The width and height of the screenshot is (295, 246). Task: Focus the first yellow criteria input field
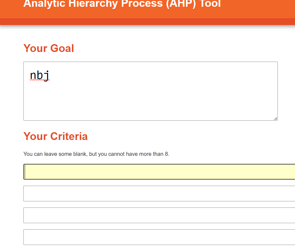(159, 171)
